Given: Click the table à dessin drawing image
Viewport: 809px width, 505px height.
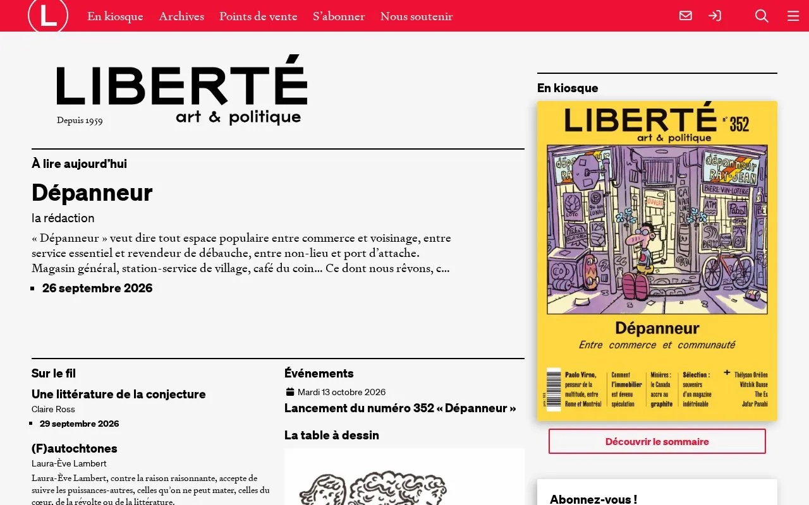Looking at the screenshot, I should point(404,477).
